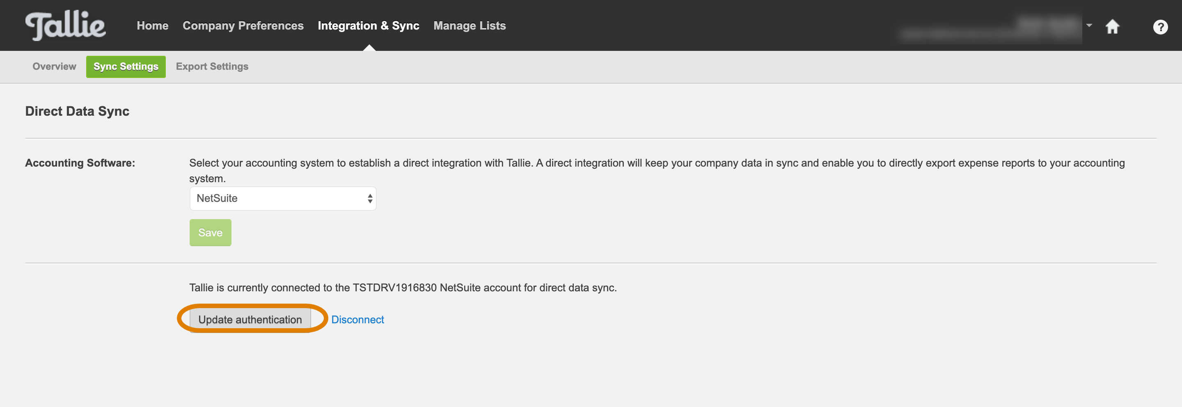The width and height of the screenshot is (1182, 407).
Task: Click the Tallie logo
Action: coord(65,26)
